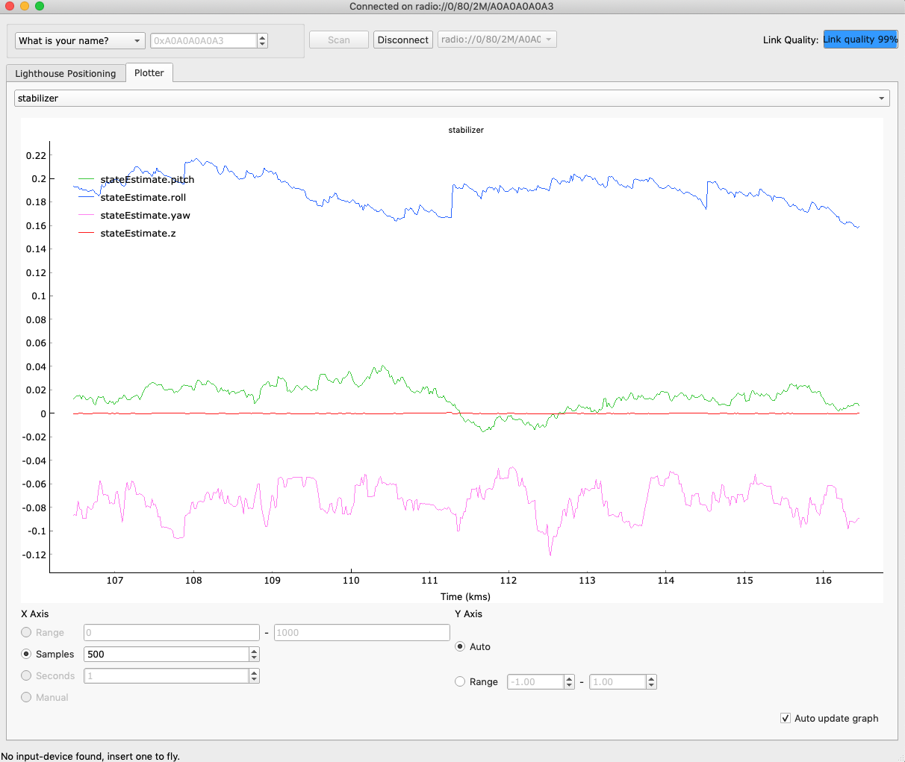Click the yellow minimize window button
The height and width of the screenshot is (762, 905).
pos(25,6)
